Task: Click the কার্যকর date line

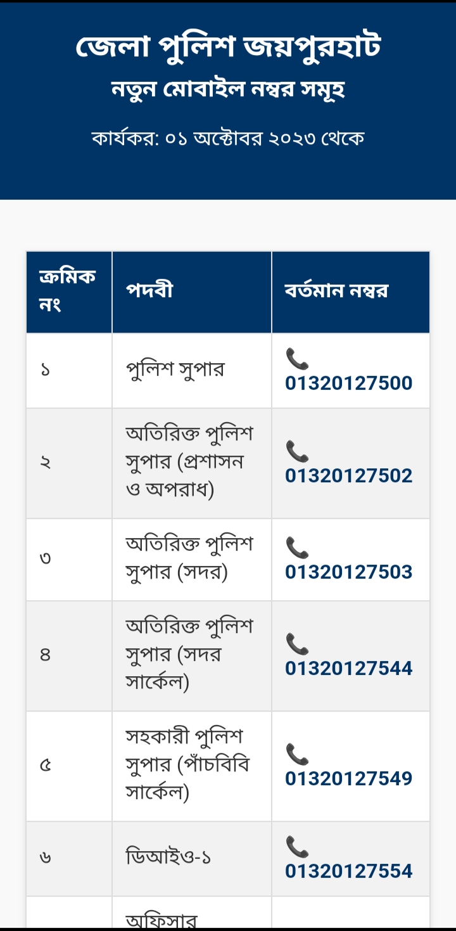Action: click(228, 138)
